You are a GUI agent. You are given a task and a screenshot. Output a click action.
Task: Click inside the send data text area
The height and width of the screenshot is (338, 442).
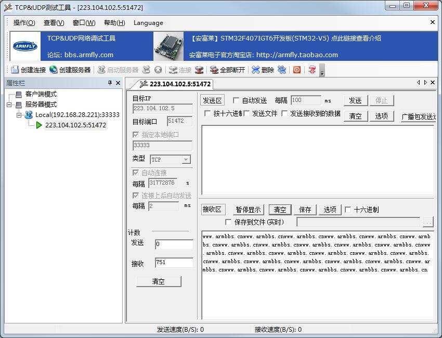317,160
